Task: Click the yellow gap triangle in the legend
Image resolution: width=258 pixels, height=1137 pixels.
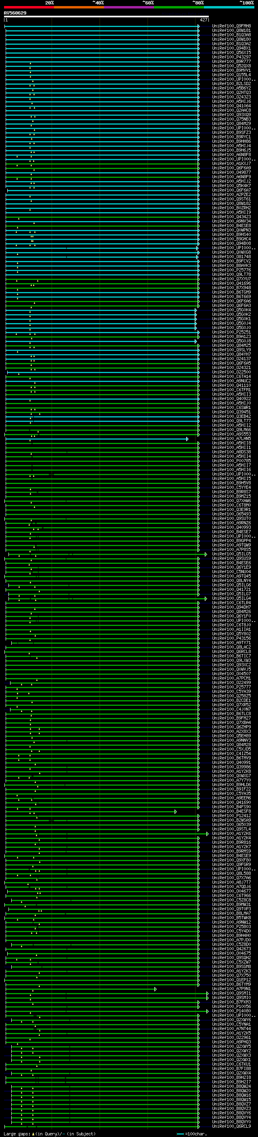Action: [33, 1133]
